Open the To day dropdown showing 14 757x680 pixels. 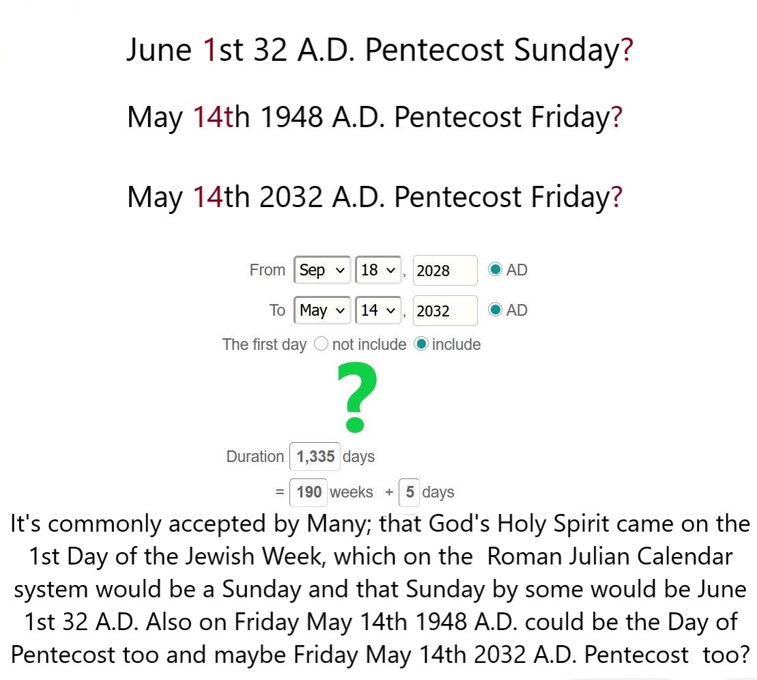[x=379, y=310]
